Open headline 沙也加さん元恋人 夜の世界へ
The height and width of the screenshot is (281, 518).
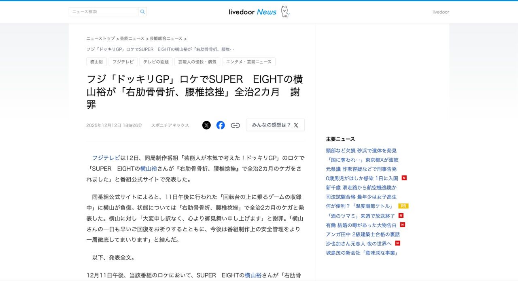(359, 244)
